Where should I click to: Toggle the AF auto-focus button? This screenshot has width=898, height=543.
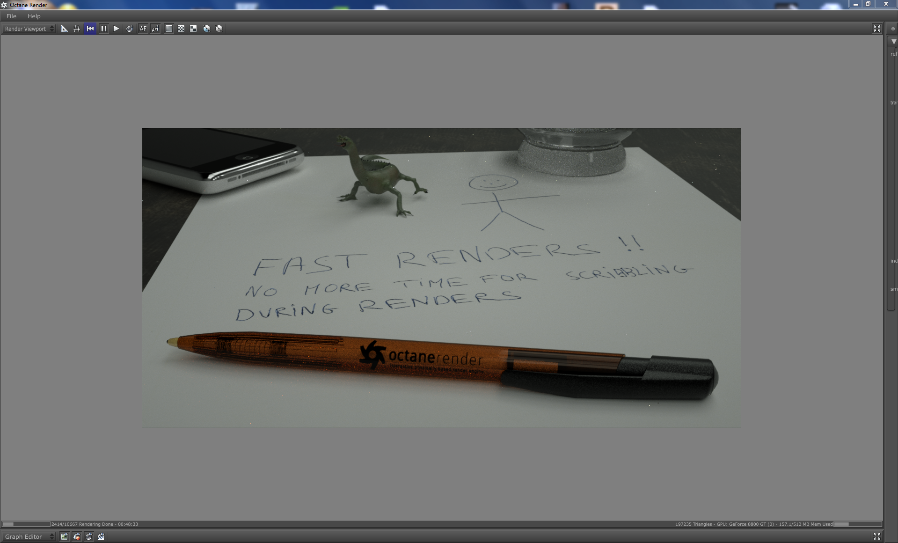click(143, 29)
